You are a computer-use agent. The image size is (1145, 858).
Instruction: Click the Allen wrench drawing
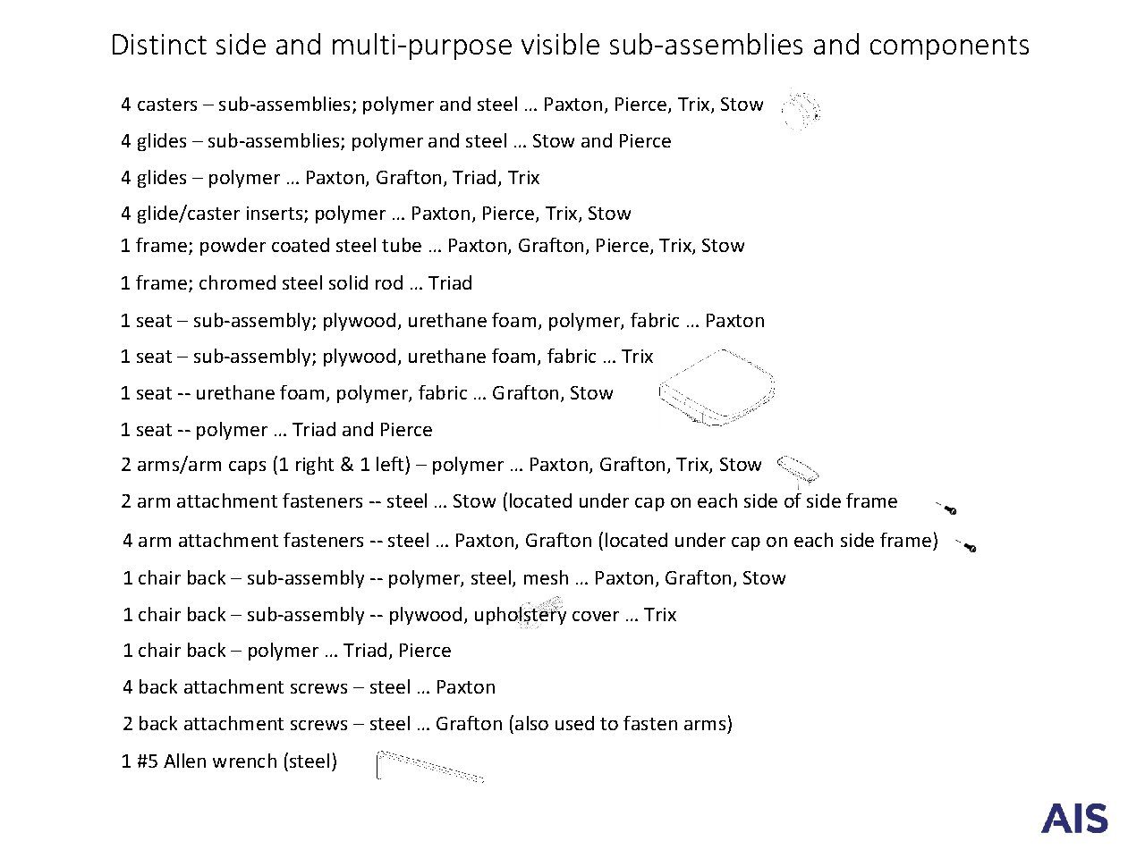430,765
